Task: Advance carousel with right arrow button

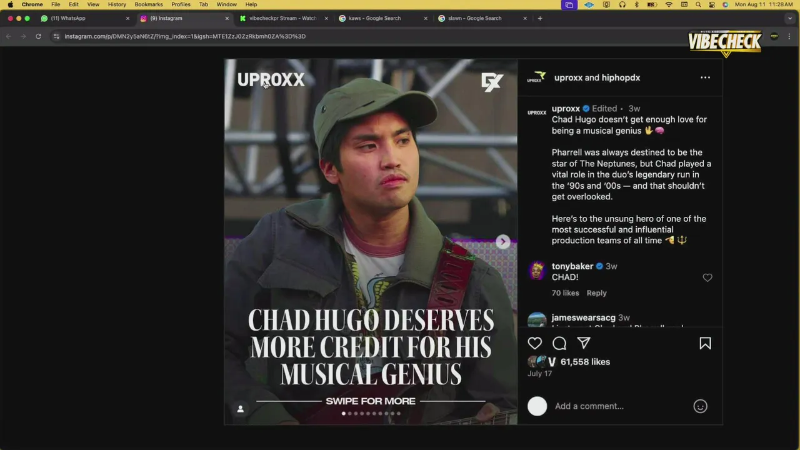Action: pos(503,242)
